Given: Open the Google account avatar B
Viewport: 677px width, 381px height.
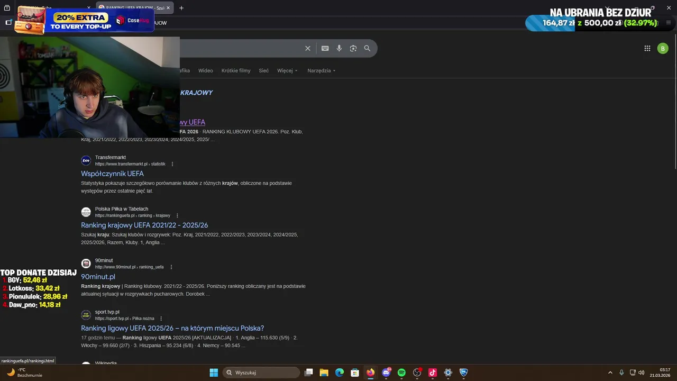Looking at the screenshot, I should tap(663, 48).
